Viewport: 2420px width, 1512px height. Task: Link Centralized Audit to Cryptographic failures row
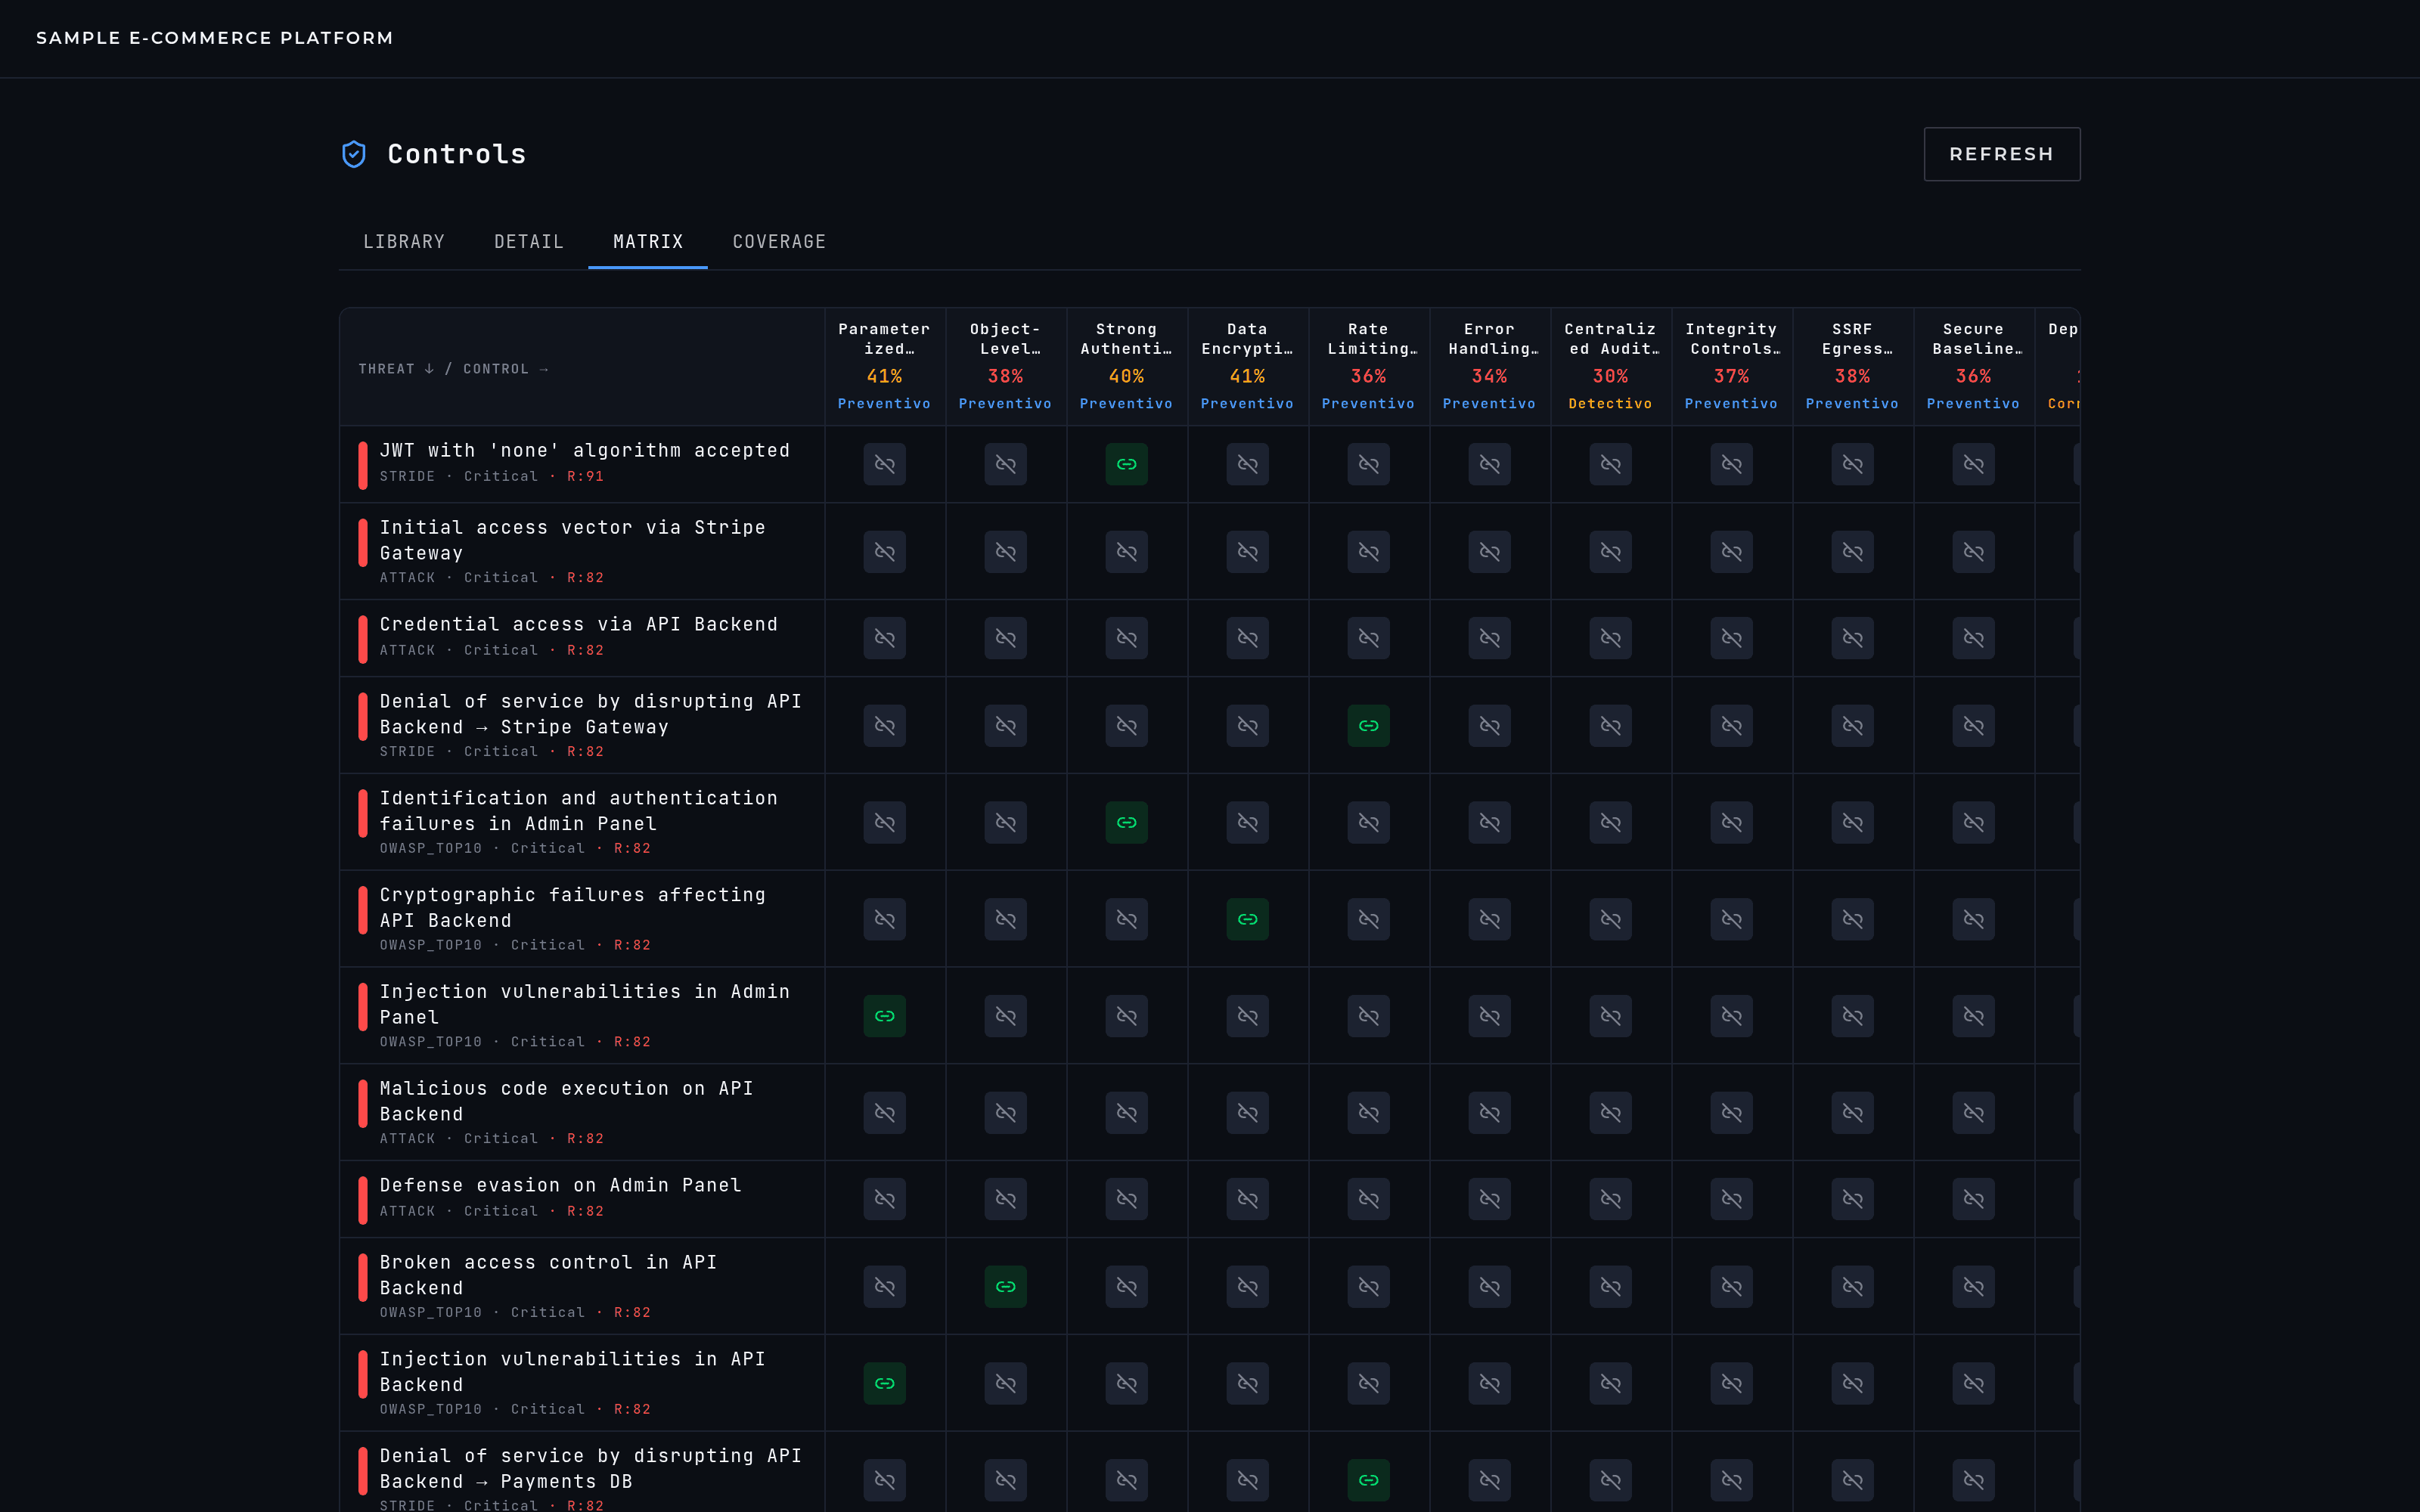(x=1610, y=919)
